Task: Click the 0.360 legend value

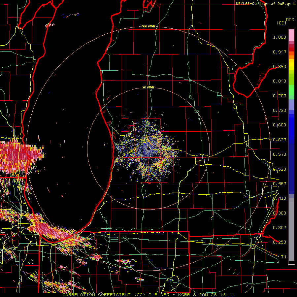Action: tap(280, 213)
